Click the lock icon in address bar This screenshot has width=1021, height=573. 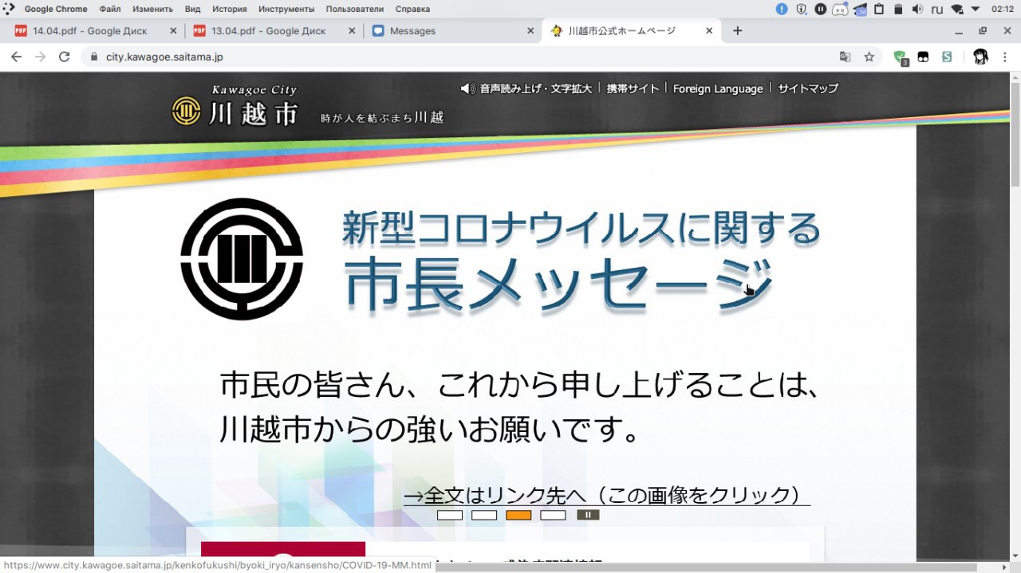tap(94, 57)
